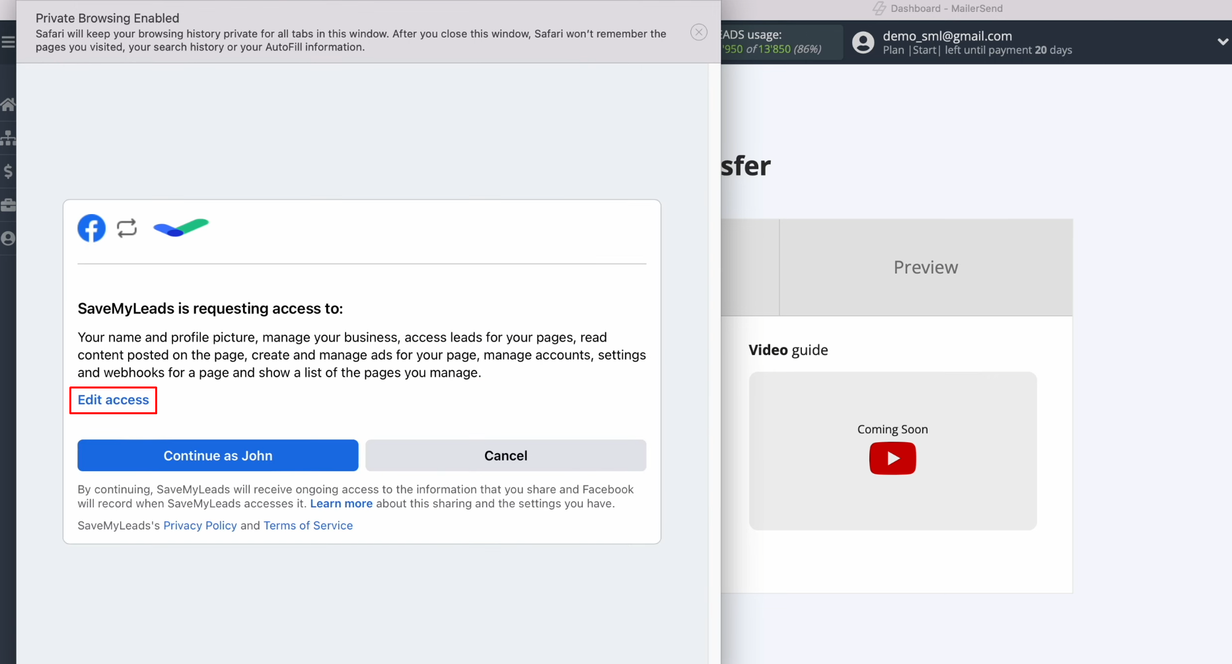Viewport: 1232px width, 664px height.
Task: Expand the account dropdown chevron
Action: [1223, 42]
